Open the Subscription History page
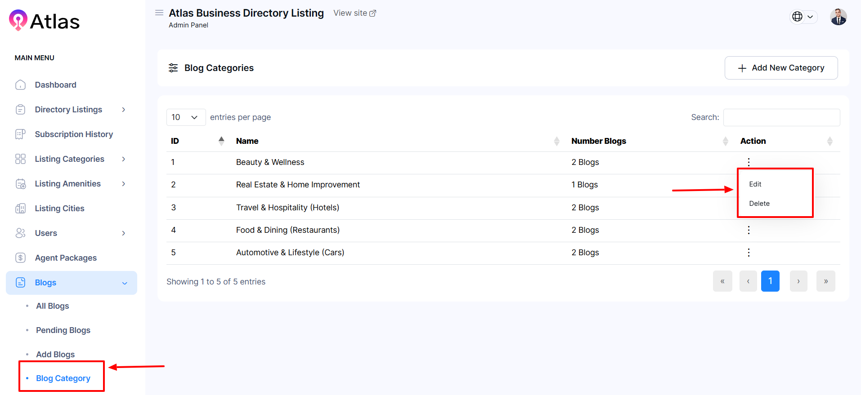The image size is (861, 395). pos(74,134)
